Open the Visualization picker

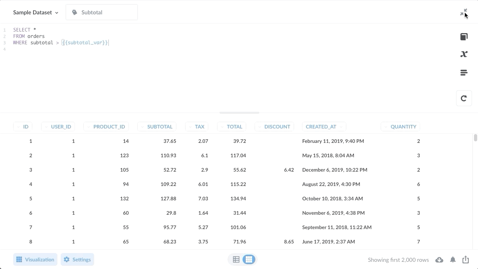click(x=35, y=259)
